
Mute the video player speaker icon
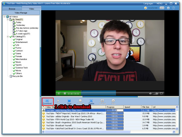tap(150, 93)
